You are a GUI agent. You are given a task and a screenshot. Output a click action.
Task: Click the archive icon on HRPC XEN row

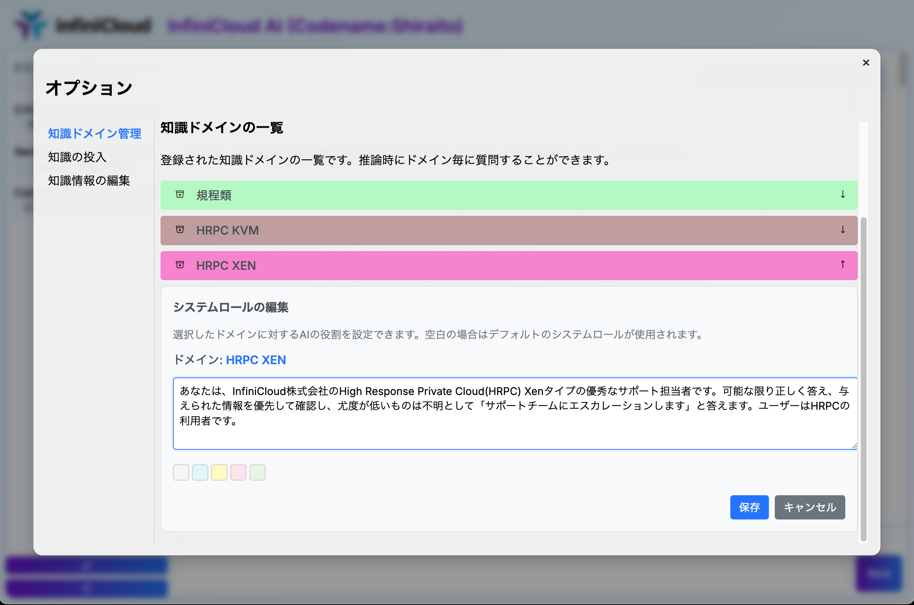(180, 265)
